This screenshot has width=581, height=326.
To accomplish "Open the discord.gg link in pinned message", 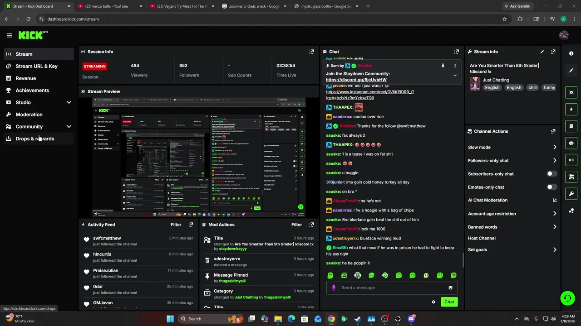I will 356,80.
